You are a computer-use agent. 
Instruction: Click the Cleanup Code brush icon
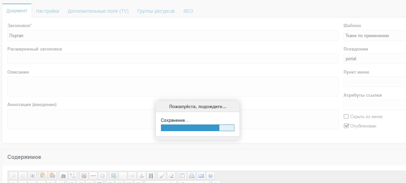(x=162, y=176)
